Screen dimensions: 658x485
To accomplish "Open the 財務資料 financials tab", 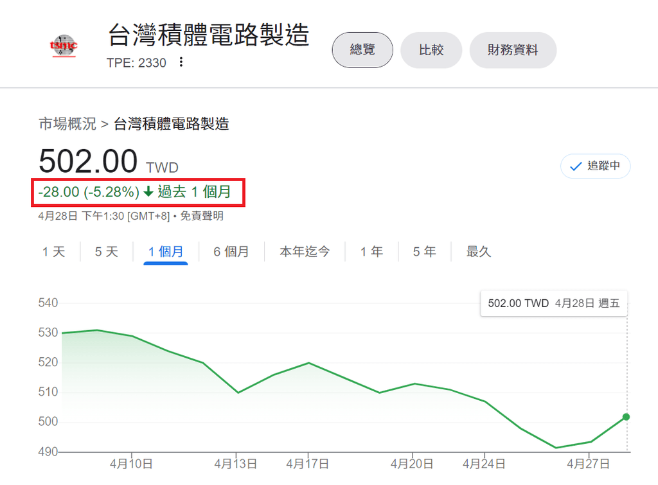I will 513,50.
